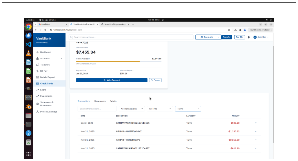
Task: Open a new browser tab
Action: tap(133, 24)
